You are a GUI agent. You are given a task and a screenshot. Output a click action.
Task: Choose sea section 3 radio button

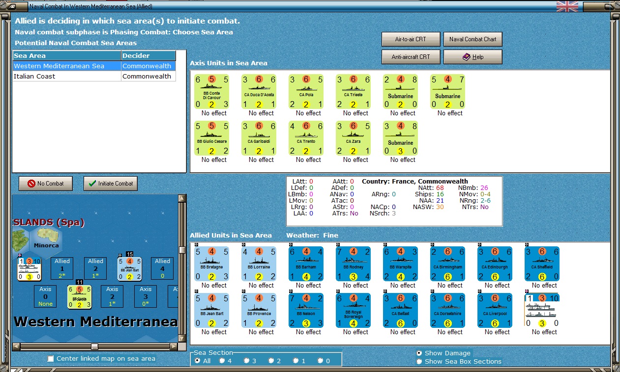(x=246, y=361)
